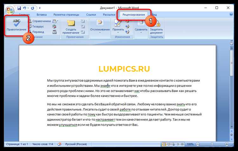
Task: Click the Перевод translate command
Action: pyautogui.click(x=36, y=32)
